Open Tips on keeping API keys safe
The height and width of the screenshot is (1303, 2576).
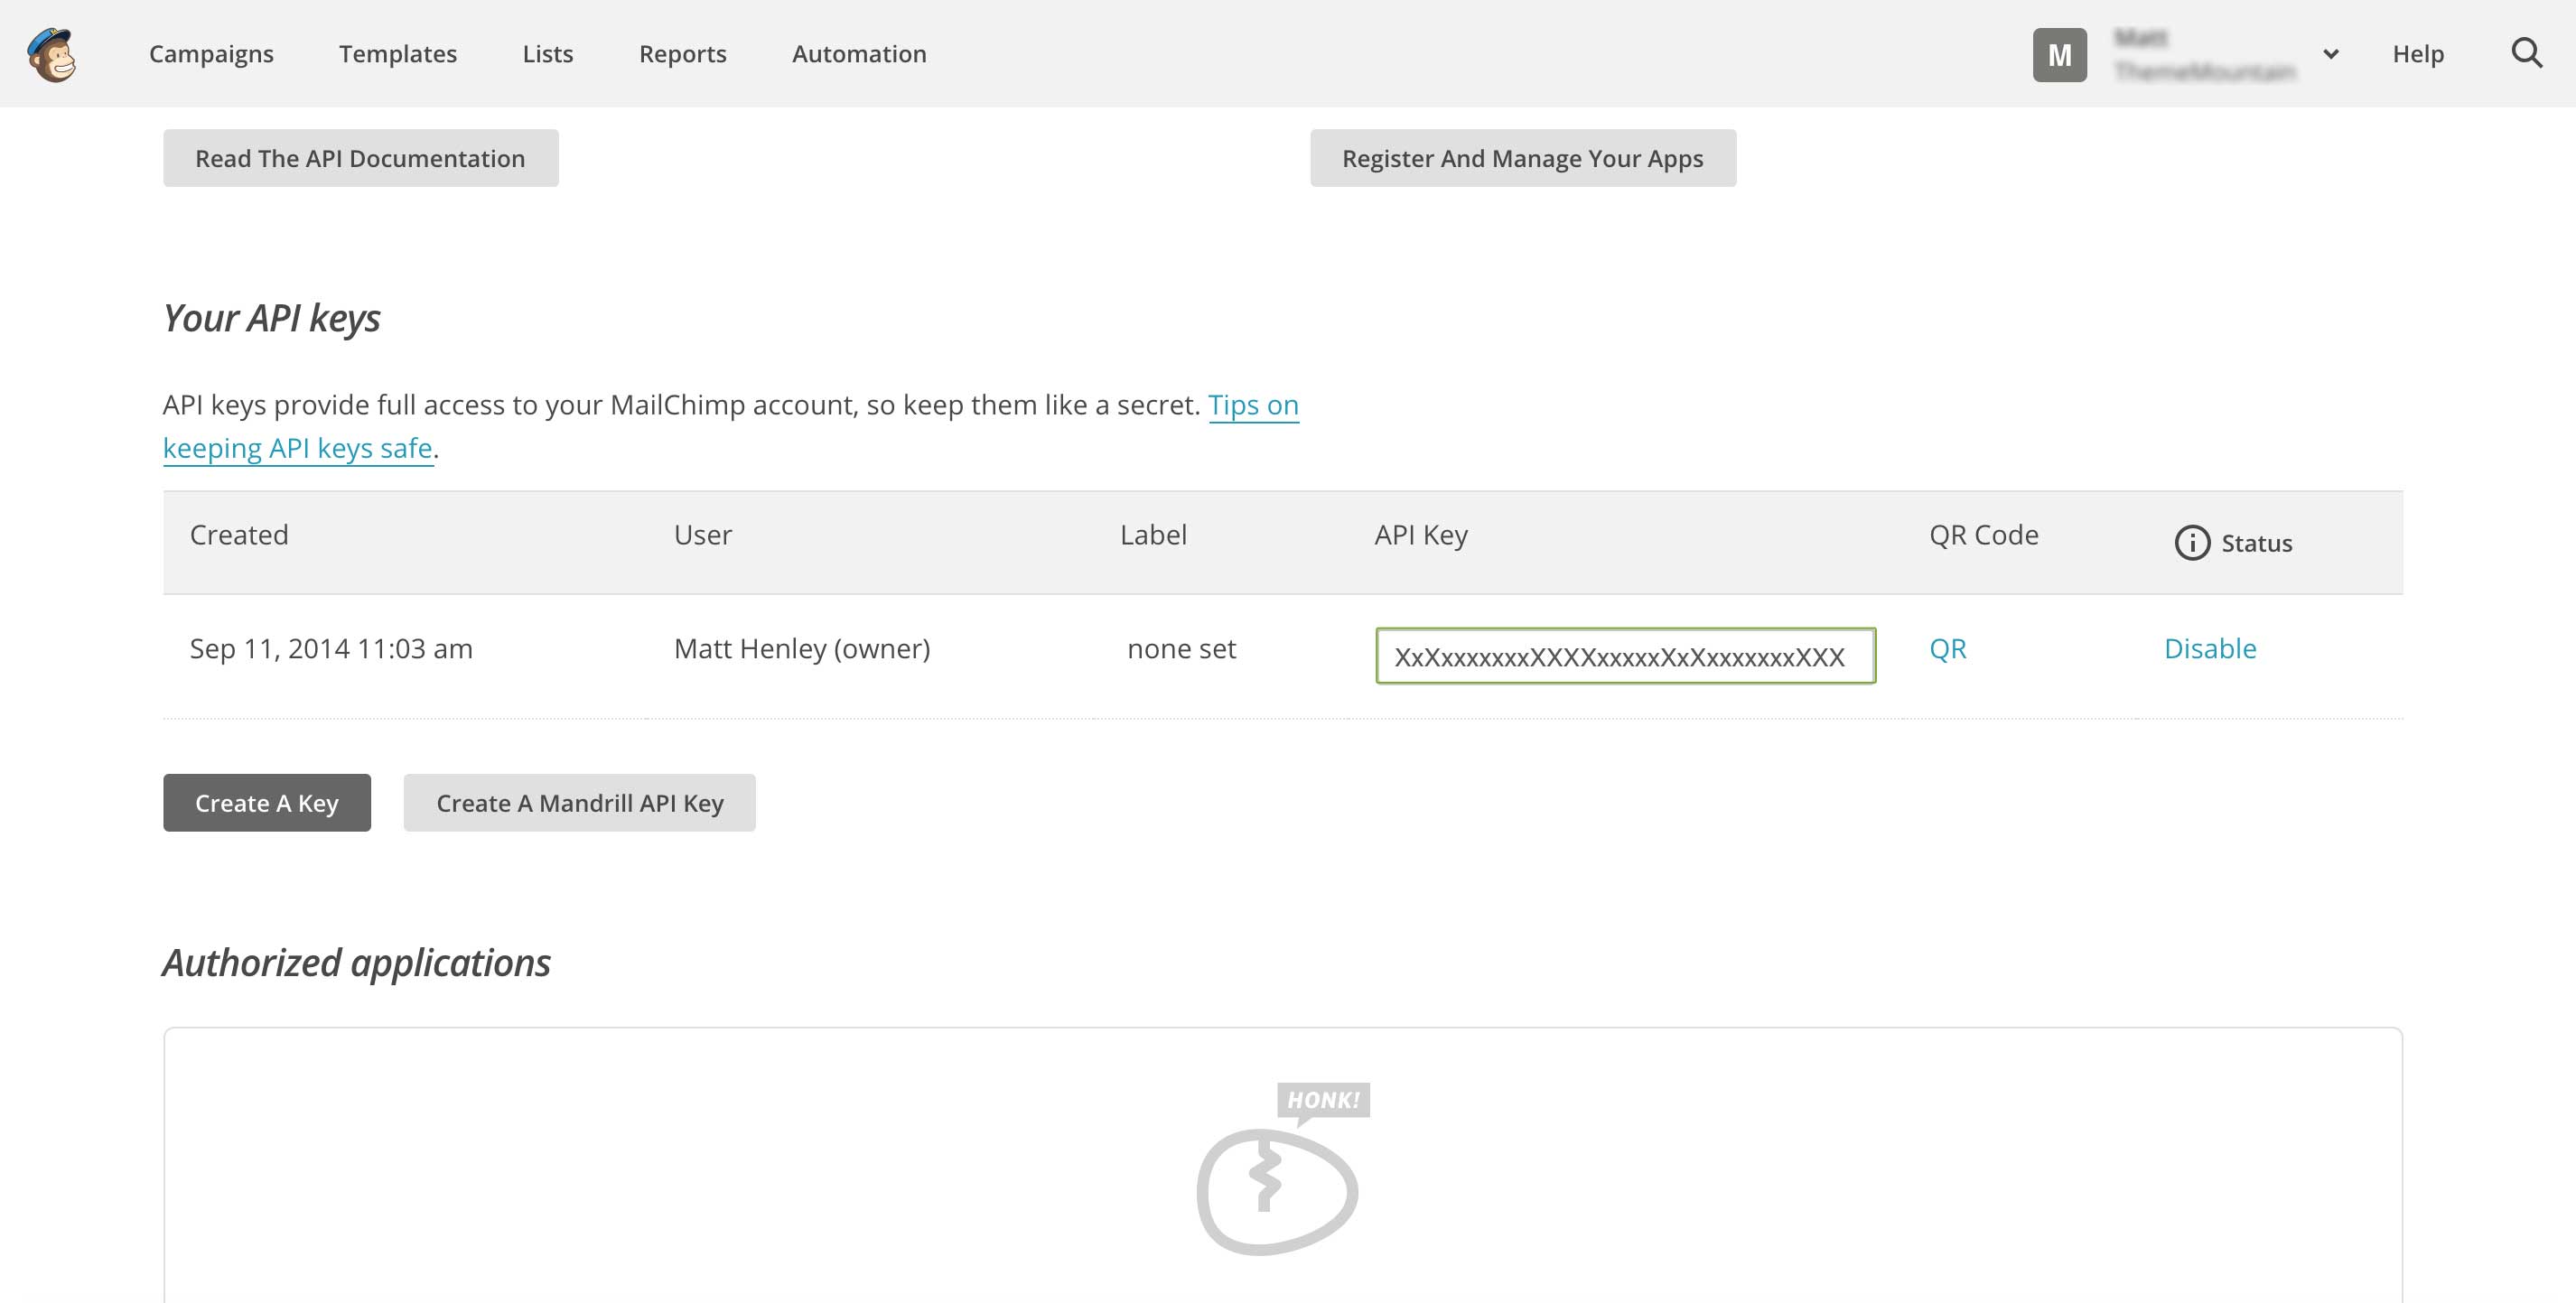click(x=1253, y=405)
